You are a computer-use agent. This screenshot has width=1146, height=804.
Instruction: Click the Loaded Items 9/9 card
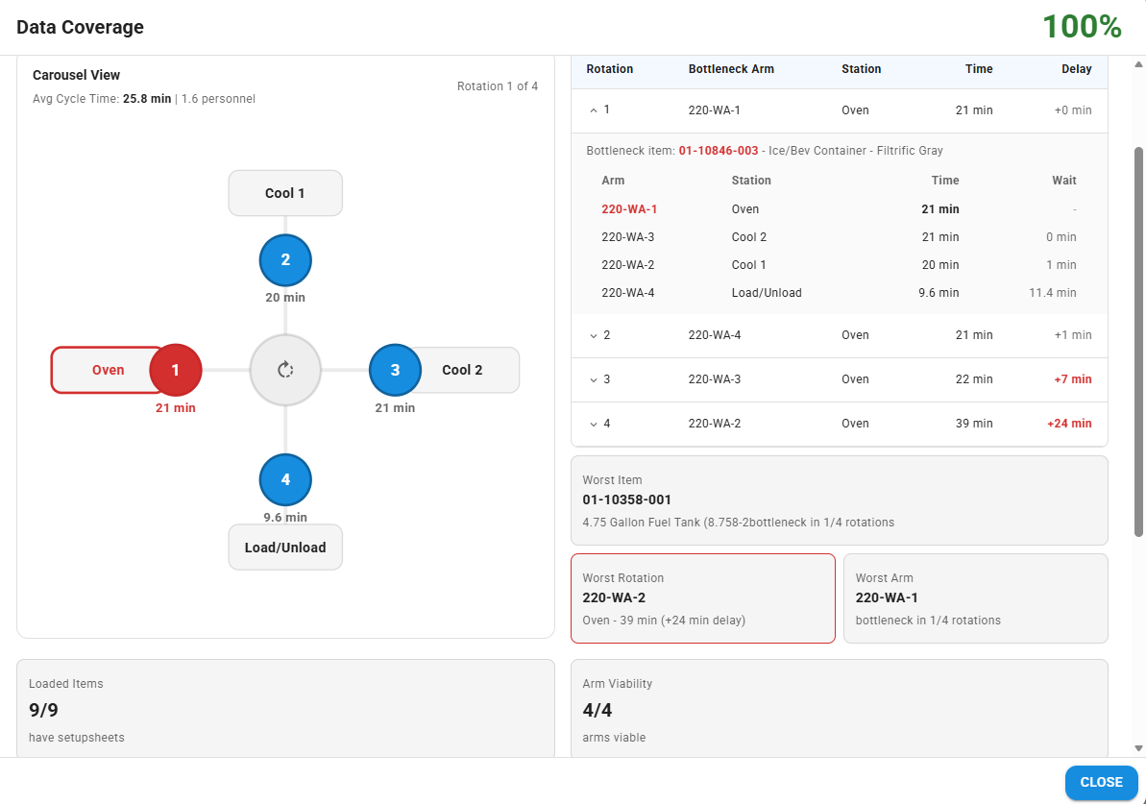285,709
